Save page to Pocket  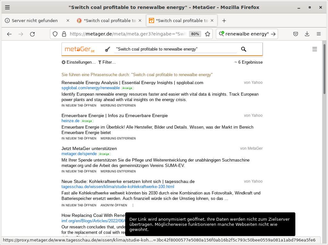point(296,34)
